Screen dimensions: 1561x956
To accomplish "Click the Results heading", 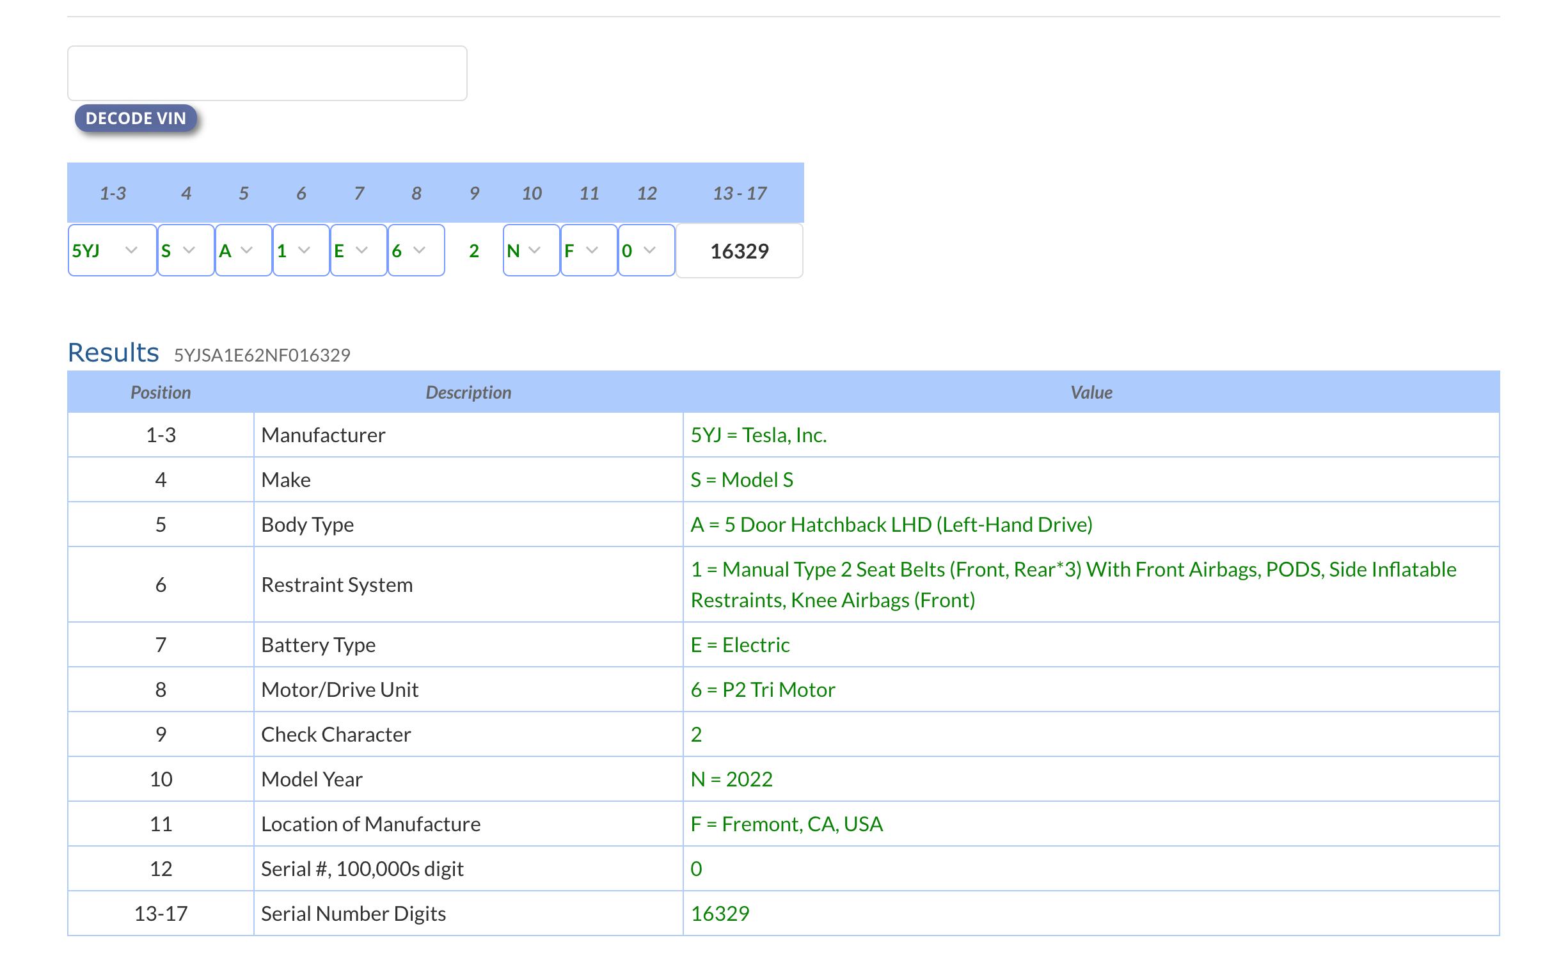I will pyautogui.click(x=113, y=353).
